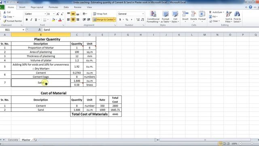Viewport: 259px width, 146px height.
Task: Align text left
Action: point(68,20)
